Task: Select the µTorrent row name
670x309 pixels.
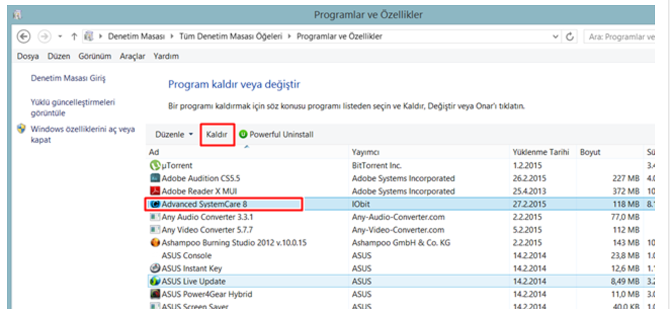Action: pos(177,165)
